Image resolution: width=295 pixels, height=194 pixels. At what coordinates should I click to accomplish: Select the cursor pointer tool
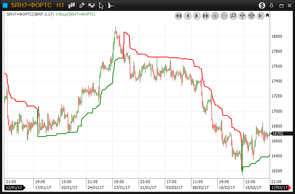101,5
